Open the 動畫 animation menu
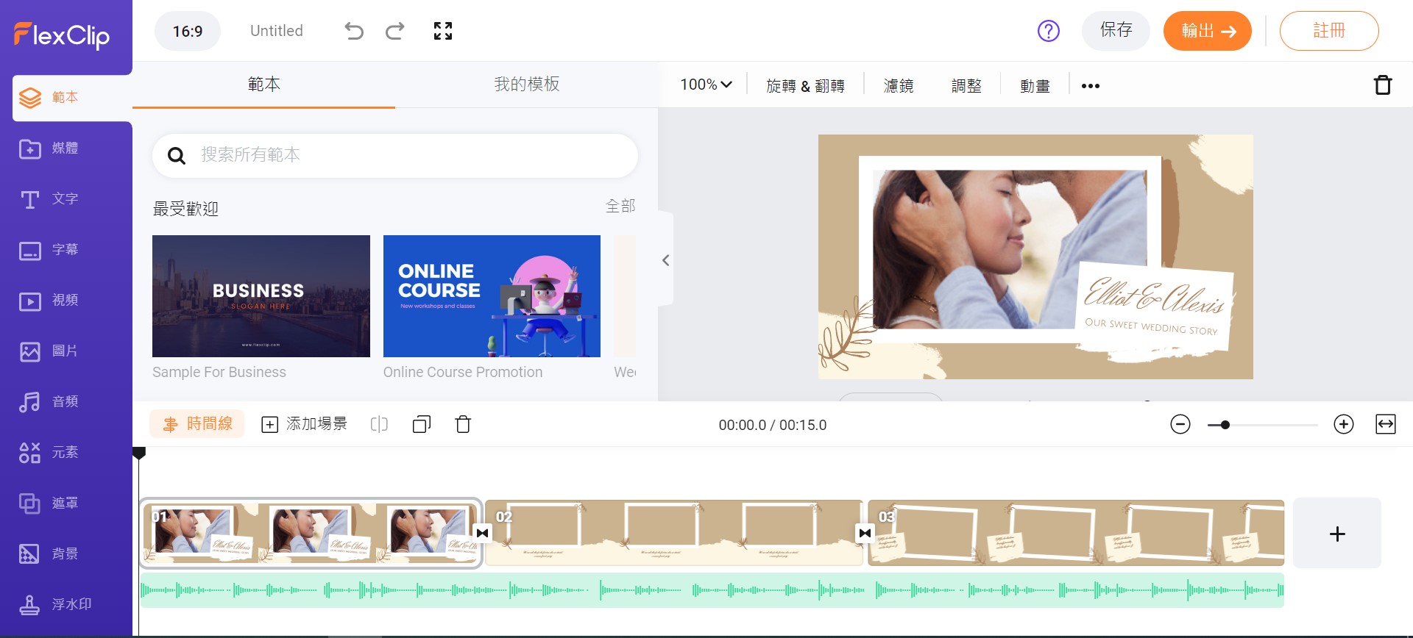 (x=1035, y=86)
